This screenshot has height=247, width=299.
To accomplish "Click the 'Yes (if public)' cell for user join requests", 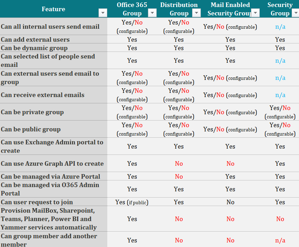I will click(x=132, y=202).
